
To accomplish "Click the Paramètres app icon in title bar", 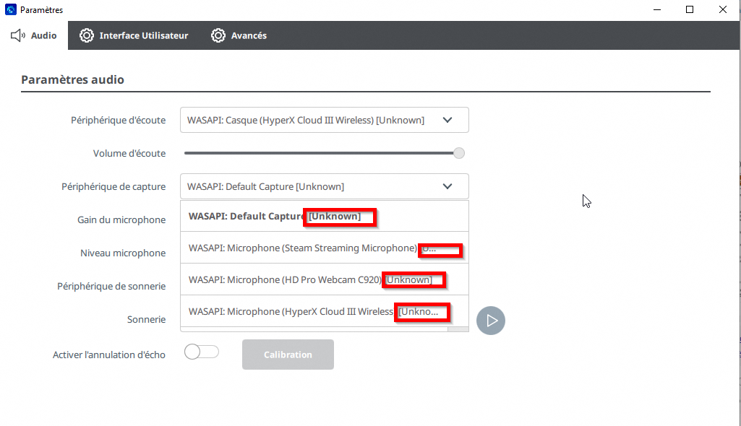I will click(10, 10).
